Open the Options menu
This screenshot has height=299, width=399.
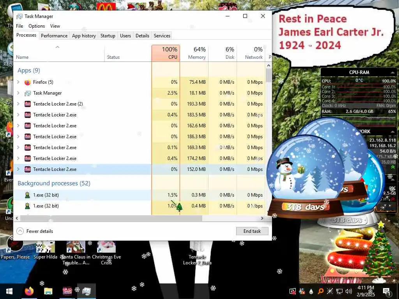pos(37,26)
